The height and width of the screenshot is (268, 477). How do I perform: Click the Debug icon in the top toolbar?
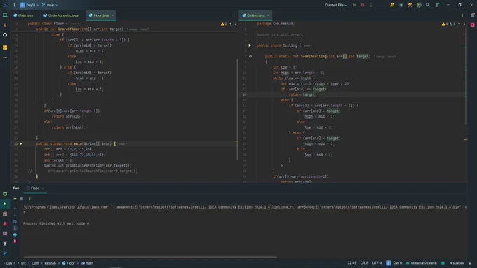pyautogui.click(x=363, y=5)
